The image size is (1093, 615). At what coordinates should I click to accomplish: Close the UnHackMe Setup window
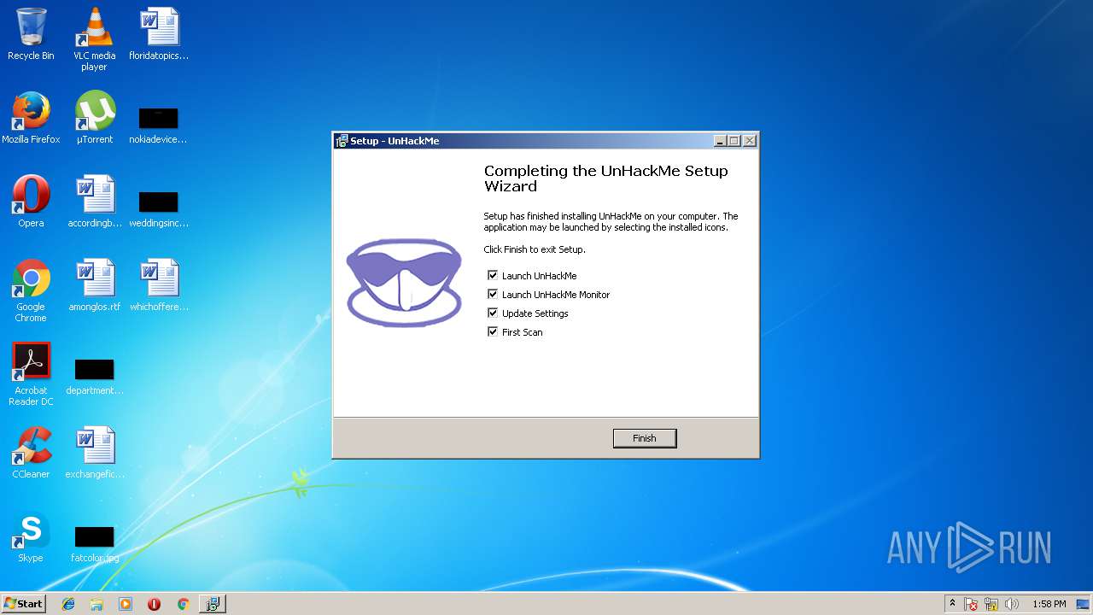750,141
